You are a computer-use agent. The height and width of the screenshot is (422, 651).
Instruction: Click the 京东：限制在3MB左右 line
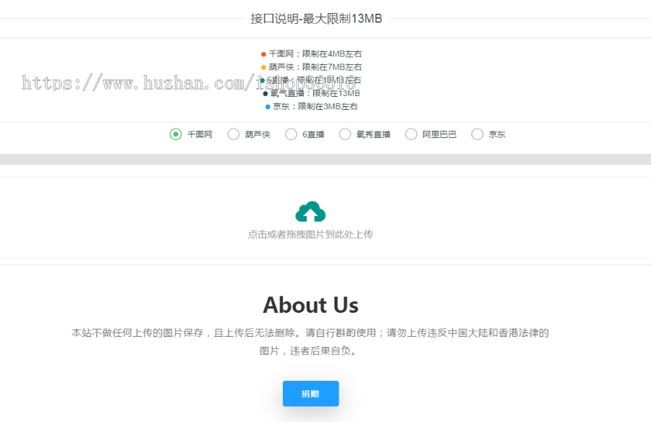pyautogui.click(x=315, y=107)
